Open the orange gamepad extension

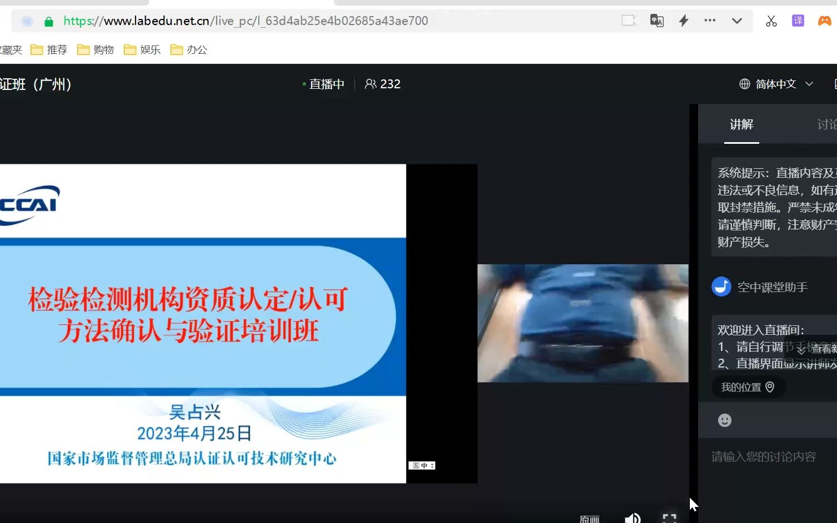coord(824,21)
